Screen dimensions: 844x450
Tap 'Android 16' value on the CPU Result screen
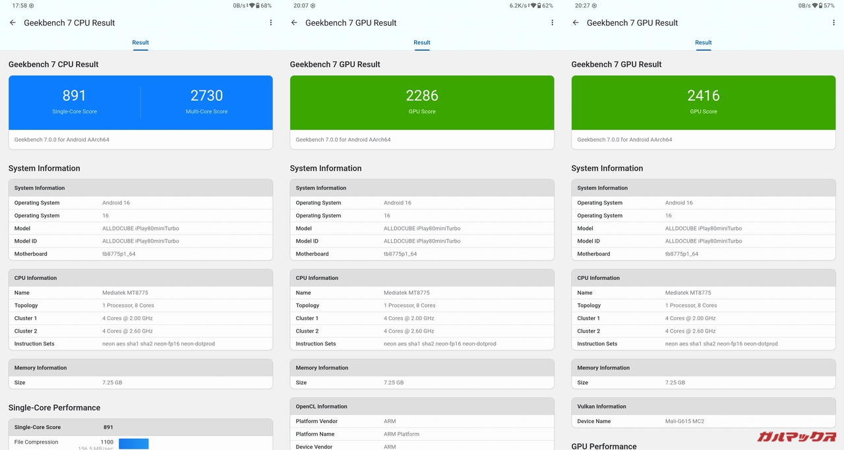click(116, 203)
